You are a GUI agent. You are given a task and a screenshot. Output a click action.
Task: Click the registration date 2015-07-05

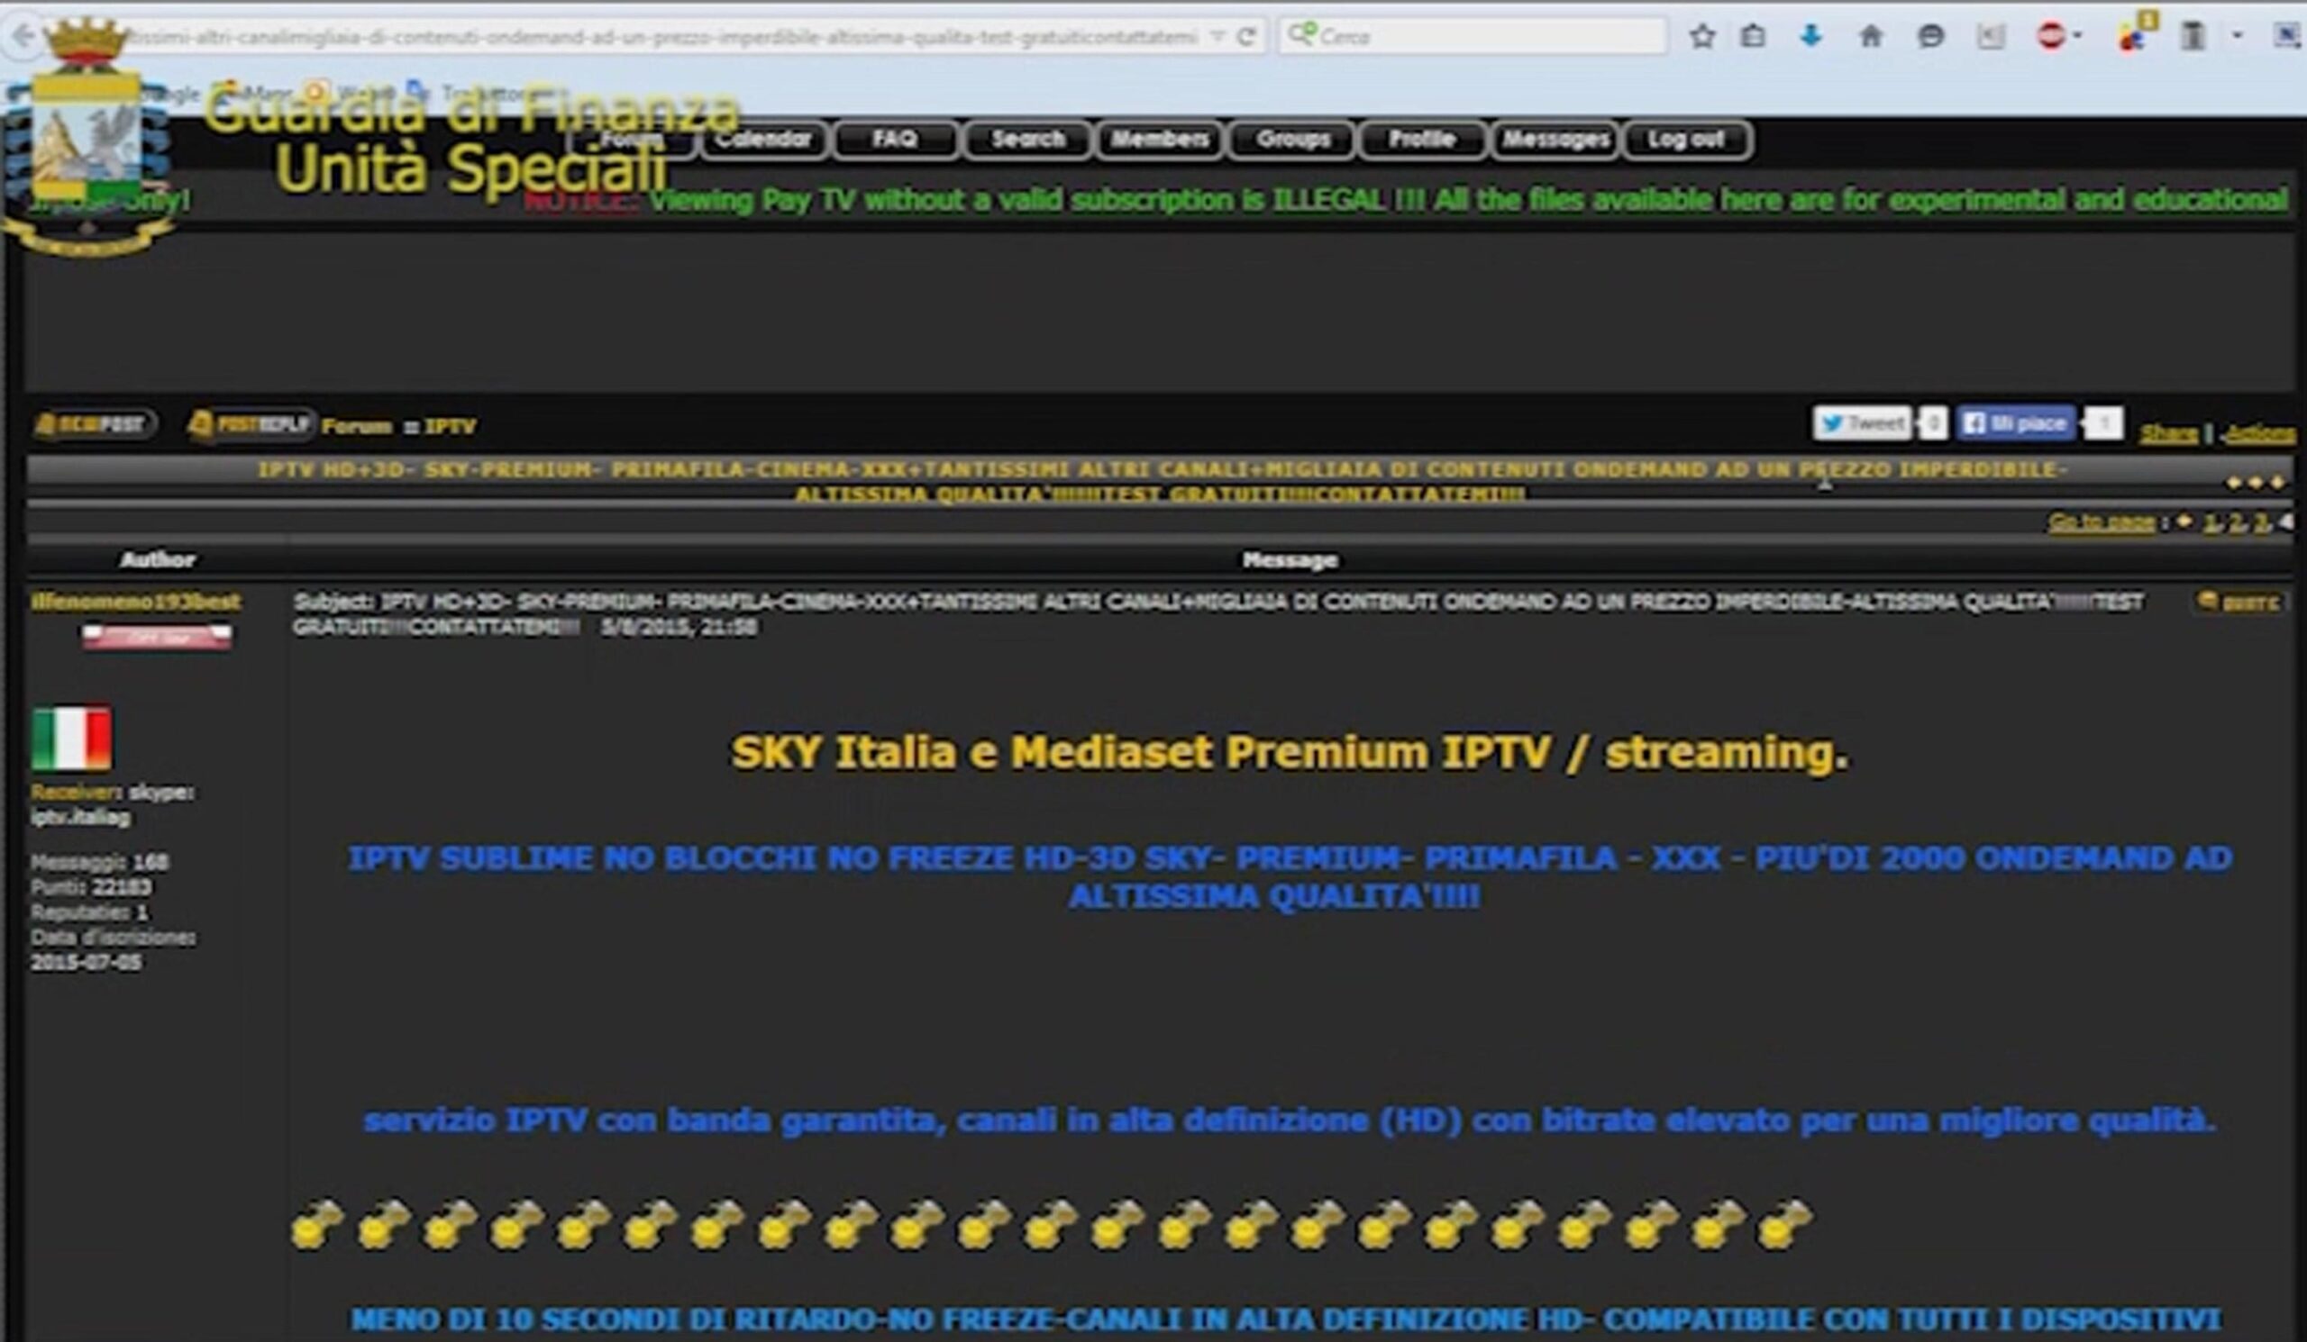click(x=86, y=962)
